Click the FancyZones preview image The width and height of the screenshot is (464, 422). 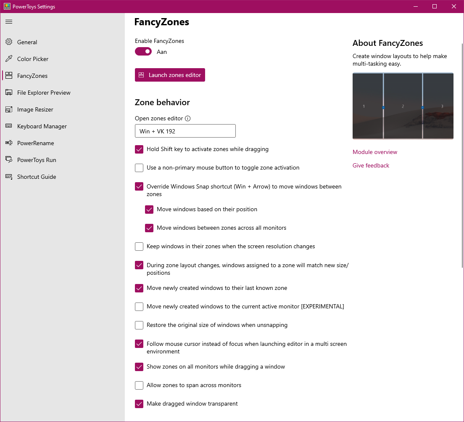(403, 106)
